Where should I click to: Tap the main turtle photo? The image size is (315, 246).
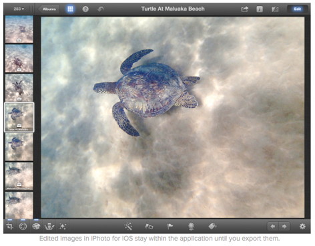[x=173, y=118]
